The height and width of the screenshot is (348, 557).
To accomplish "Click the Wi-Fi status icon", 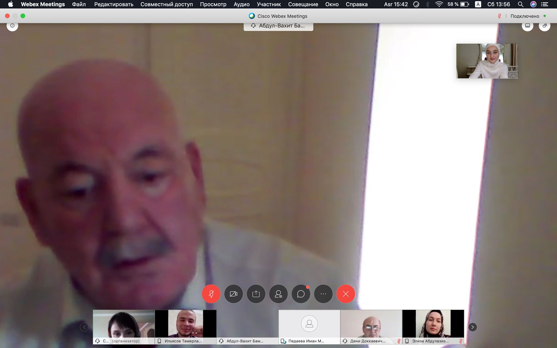I will coord(439,4).
